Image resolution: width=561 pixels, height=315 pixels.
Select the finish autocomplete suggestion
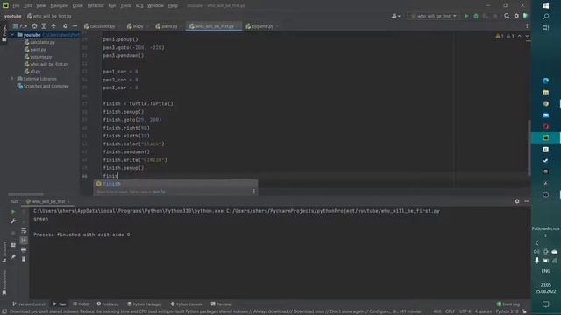point(175,184)
